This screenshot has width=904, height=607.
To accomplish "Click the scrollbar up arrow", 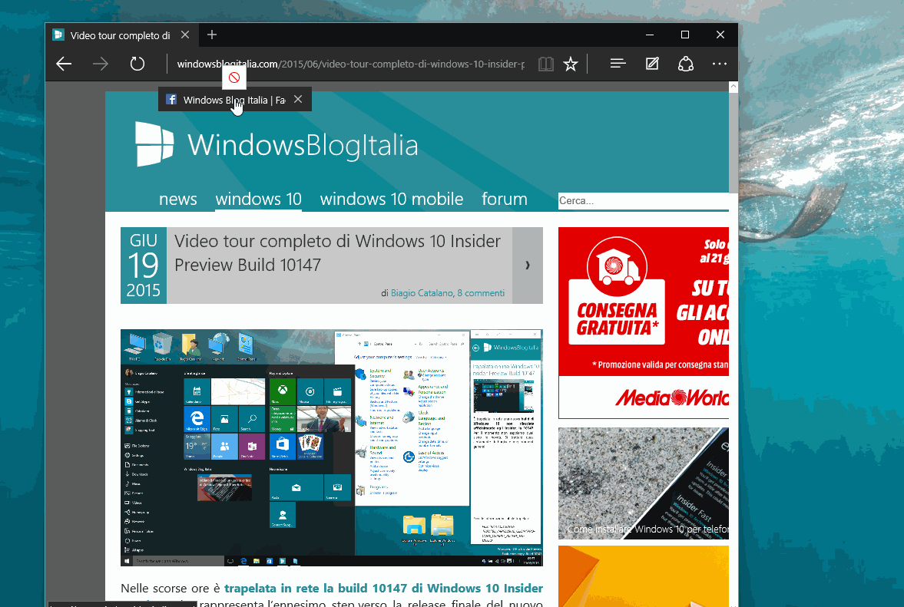I will pos(733,87).
